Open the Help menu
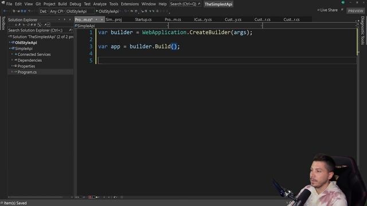 tap(162, 4)
